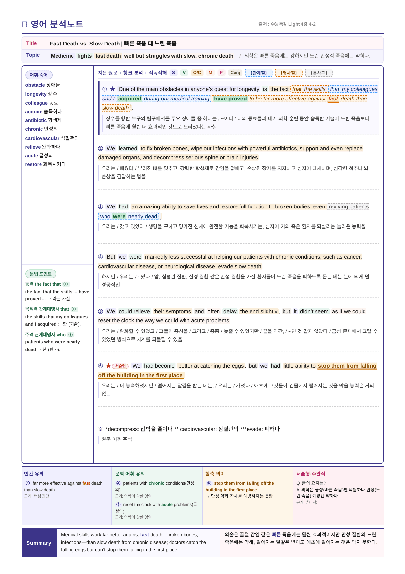This screenshot has height=574, width=405.
Task: Click highlighted 'could relieve' in sentence ⑤
Action: coord(134,312)
